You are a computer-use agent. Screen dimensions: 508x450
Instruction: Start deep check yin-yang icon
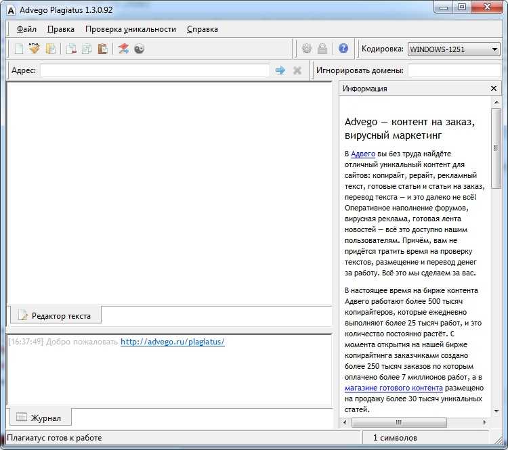pos(140,49)
